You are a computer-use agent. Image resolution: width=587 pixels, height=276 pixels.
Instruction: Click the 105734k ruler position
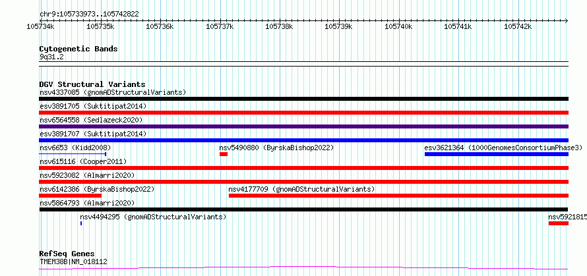pos(40,26)
